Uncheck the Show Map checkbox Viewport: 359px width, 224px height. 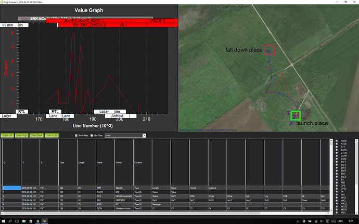click(76, 136)
